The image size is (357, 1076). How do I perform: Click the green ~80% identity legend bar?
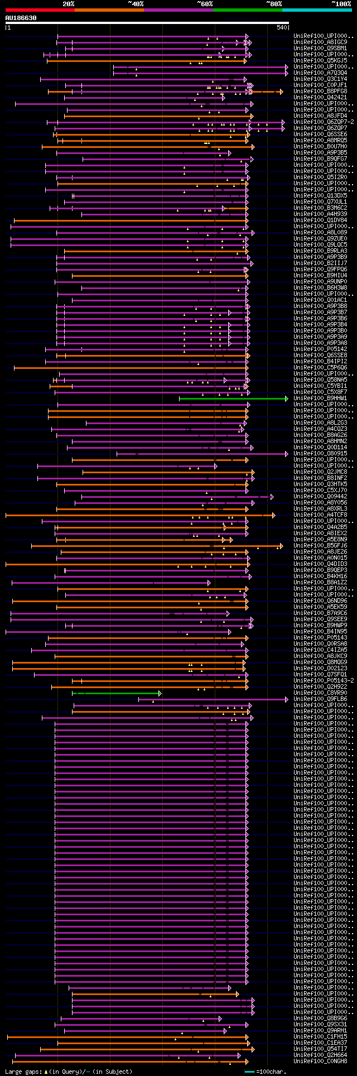tap(247, 10)
